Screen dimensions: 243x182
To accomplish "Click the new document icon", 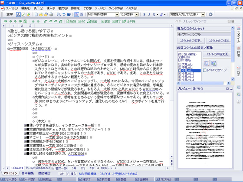I will [x=36, y=15].
